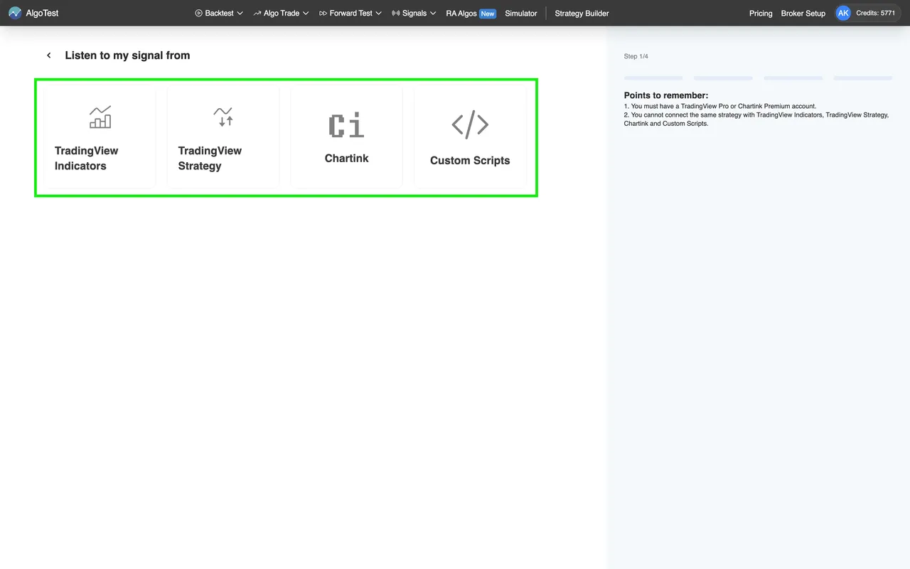Choose the TradingView Strategy label
The width and height of the screenshot is (910, 569).
[x=210, y=159]
